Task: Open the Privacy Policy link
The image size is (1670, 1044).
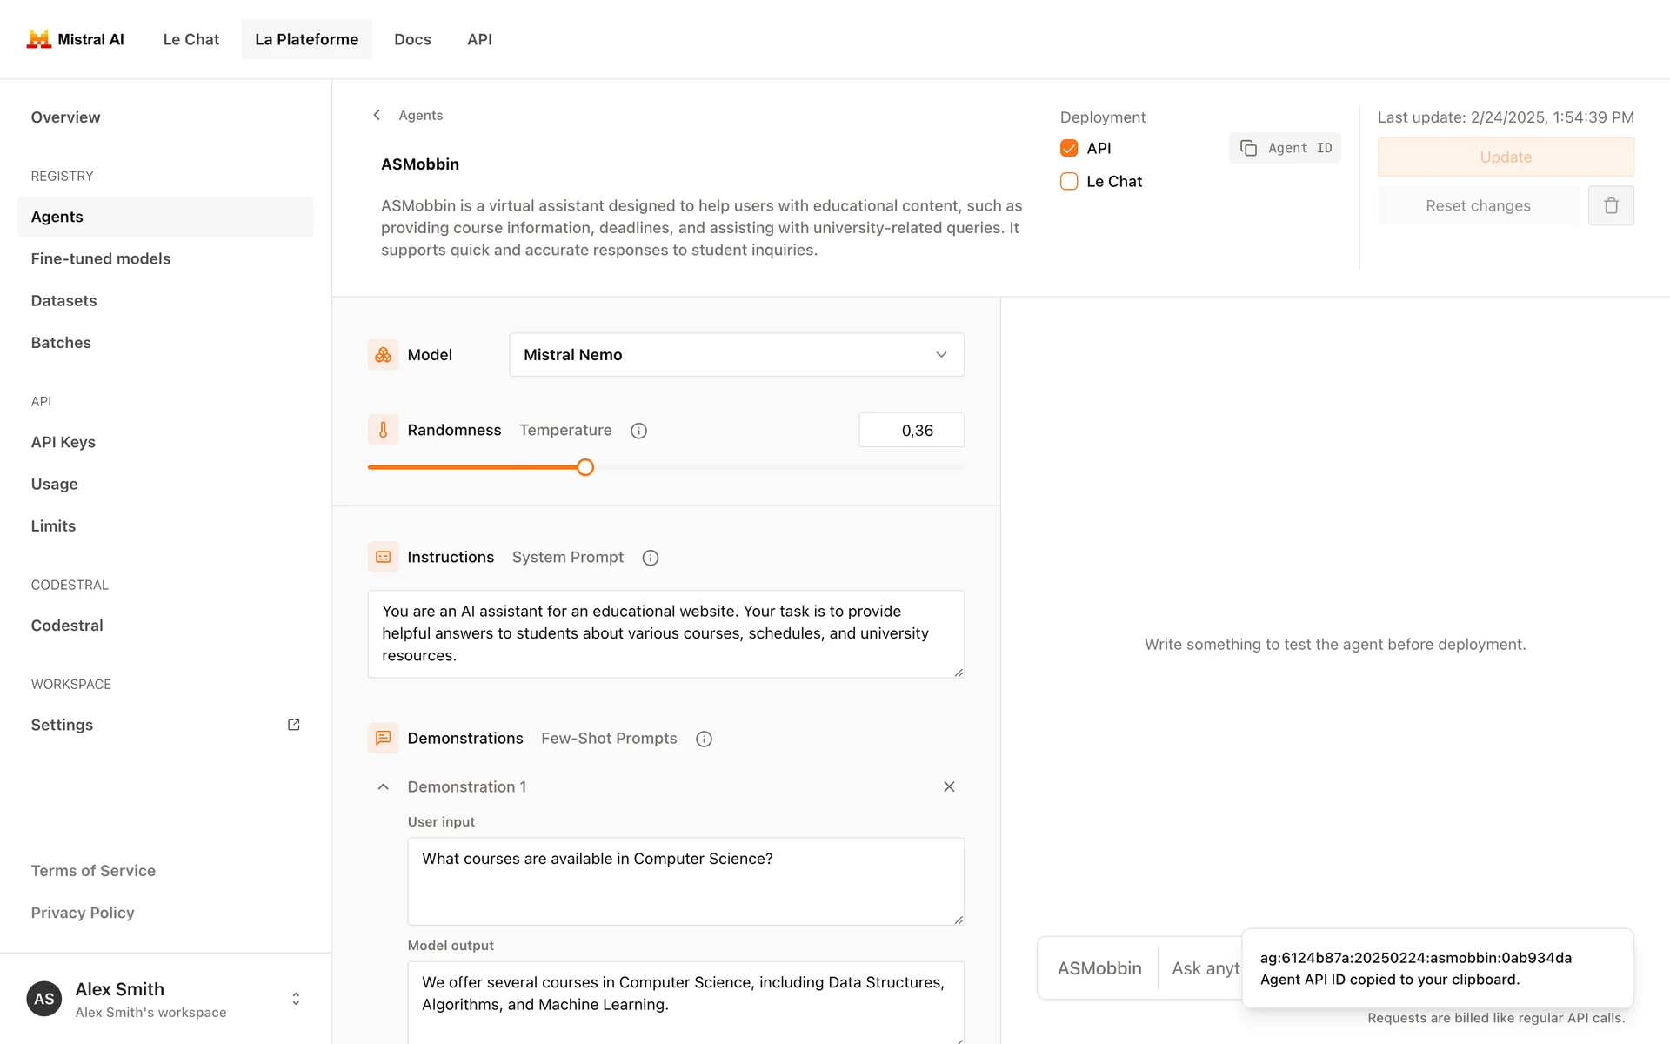Action: pos(83,913)
